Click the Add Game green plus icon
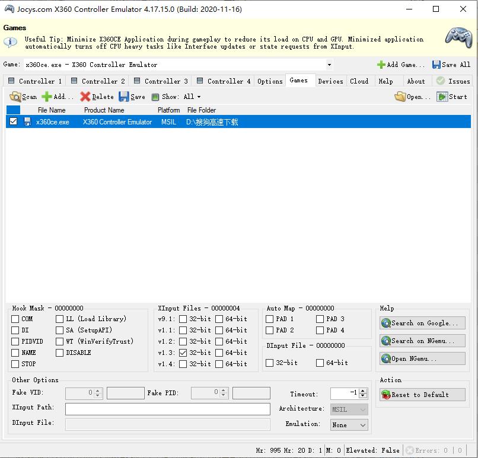This screenshot has width=478, height=458. 381,65
